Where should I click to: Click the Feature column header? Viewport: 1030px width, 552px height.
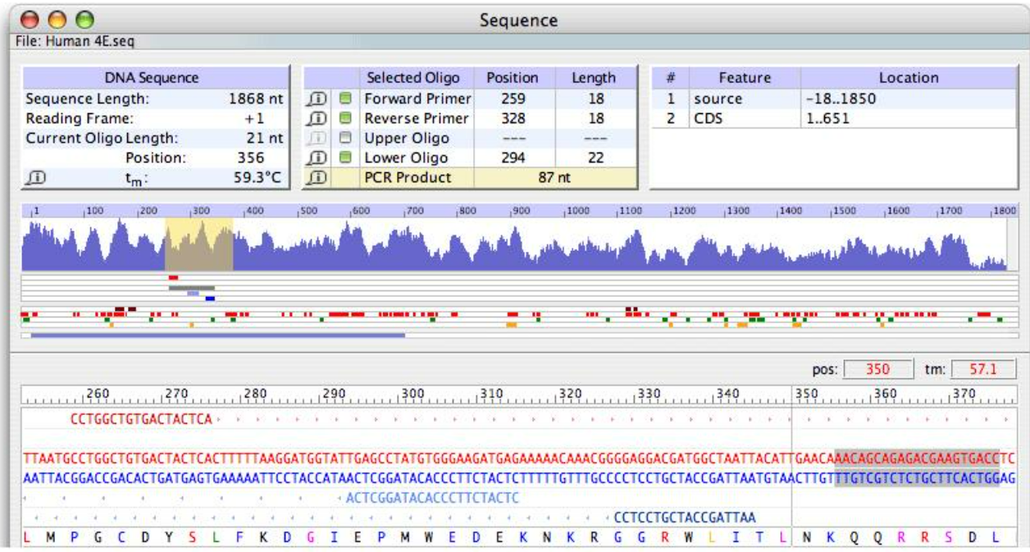coord(745,78)
